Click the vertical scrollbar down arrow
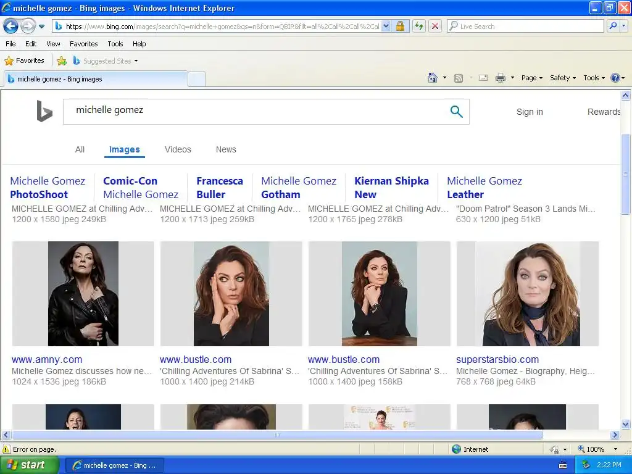The image size is (632, 474). click(626, 424)
